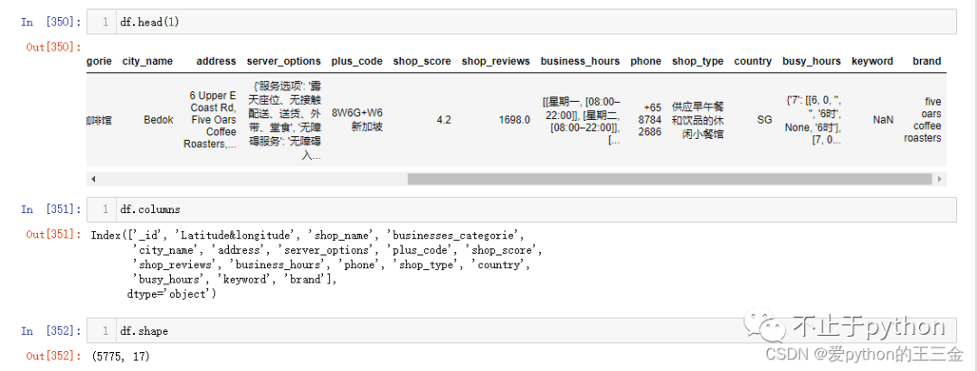Click the 4.2 shop_score value

point(443,119)
